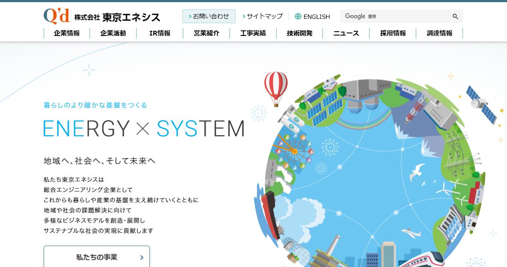Image resolution: width=507 pixels, height=267 pixels.
Task: Open the 採用情報 menu
Action: tap(393, 33)
